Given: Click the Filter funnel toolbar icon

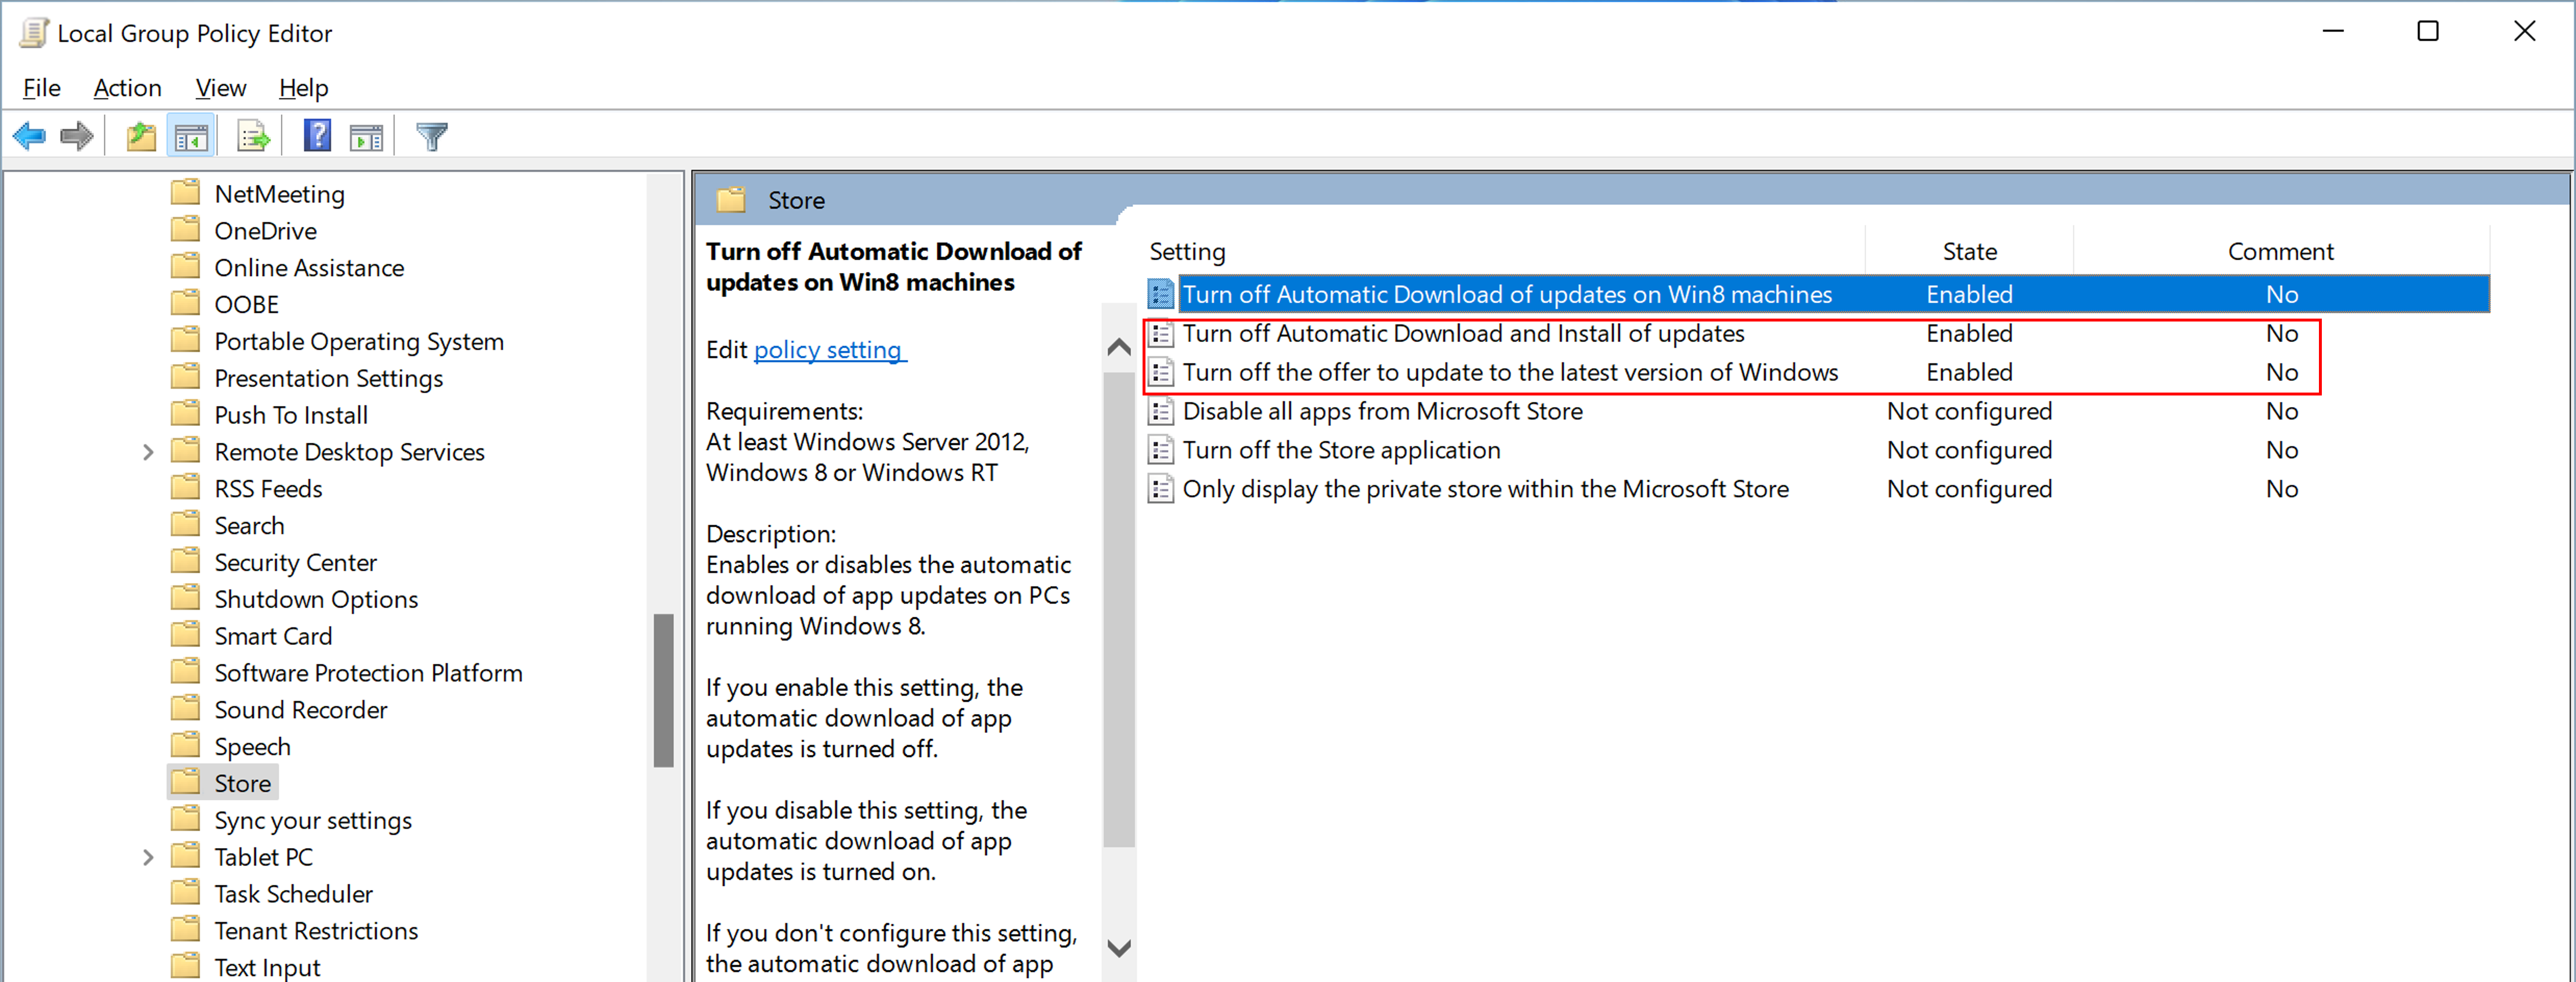Looking at the screenshot, I should 432,136.
